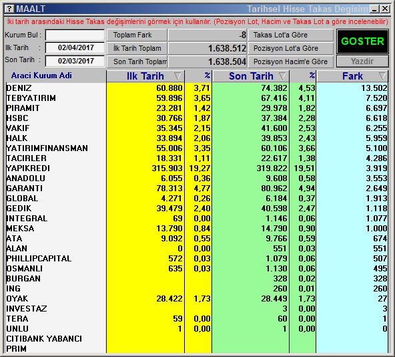Focus the Kurum Bul search field
The height and width of the screenshot is (357, 395).
[75, 35]
